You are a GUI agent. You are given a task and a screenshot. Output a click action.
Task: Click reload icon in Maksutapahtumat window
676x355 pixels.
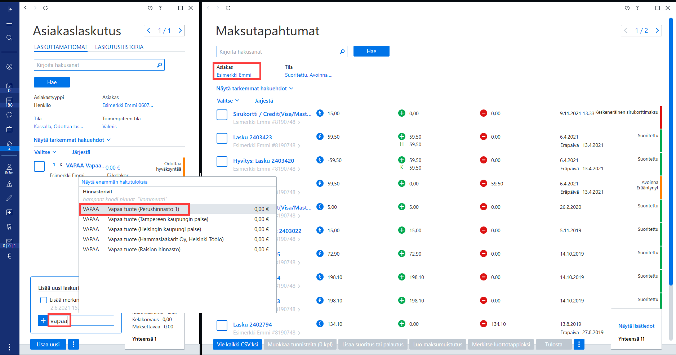click(x=228, y=8)
